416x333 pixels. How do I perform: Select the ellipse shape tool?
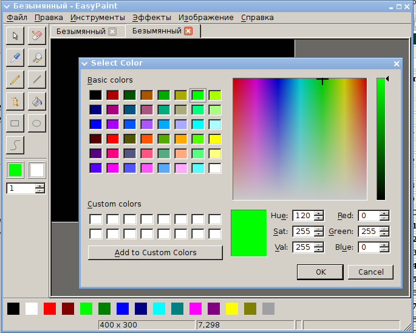[x=37, y=123]
